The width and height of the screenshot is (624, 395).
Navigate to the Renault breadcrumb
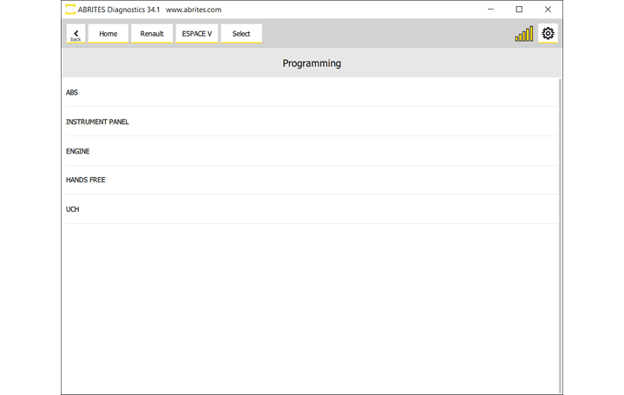tap(152, 34)
